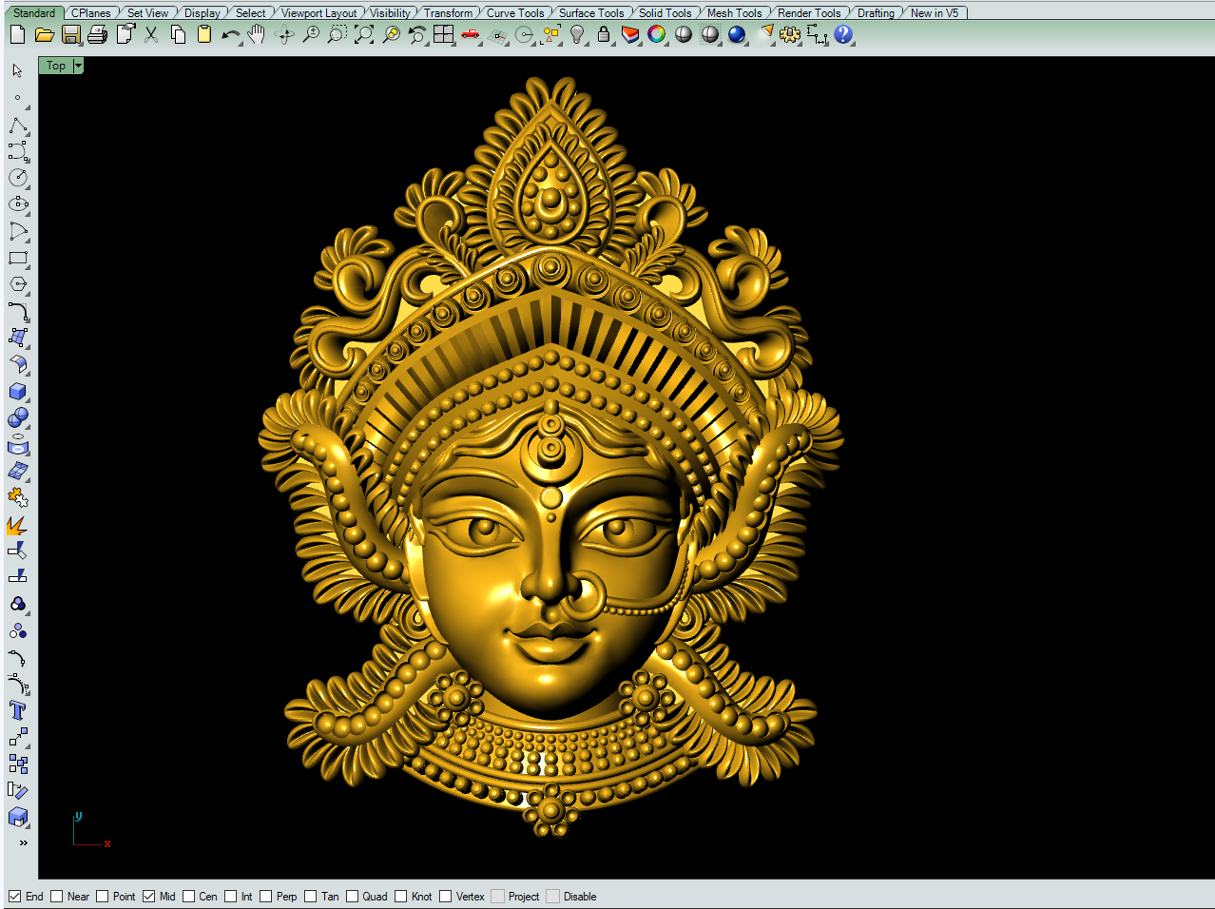Enable the Perp osnap checkbox
1215x909 pixels.
(x=265, y=897)
